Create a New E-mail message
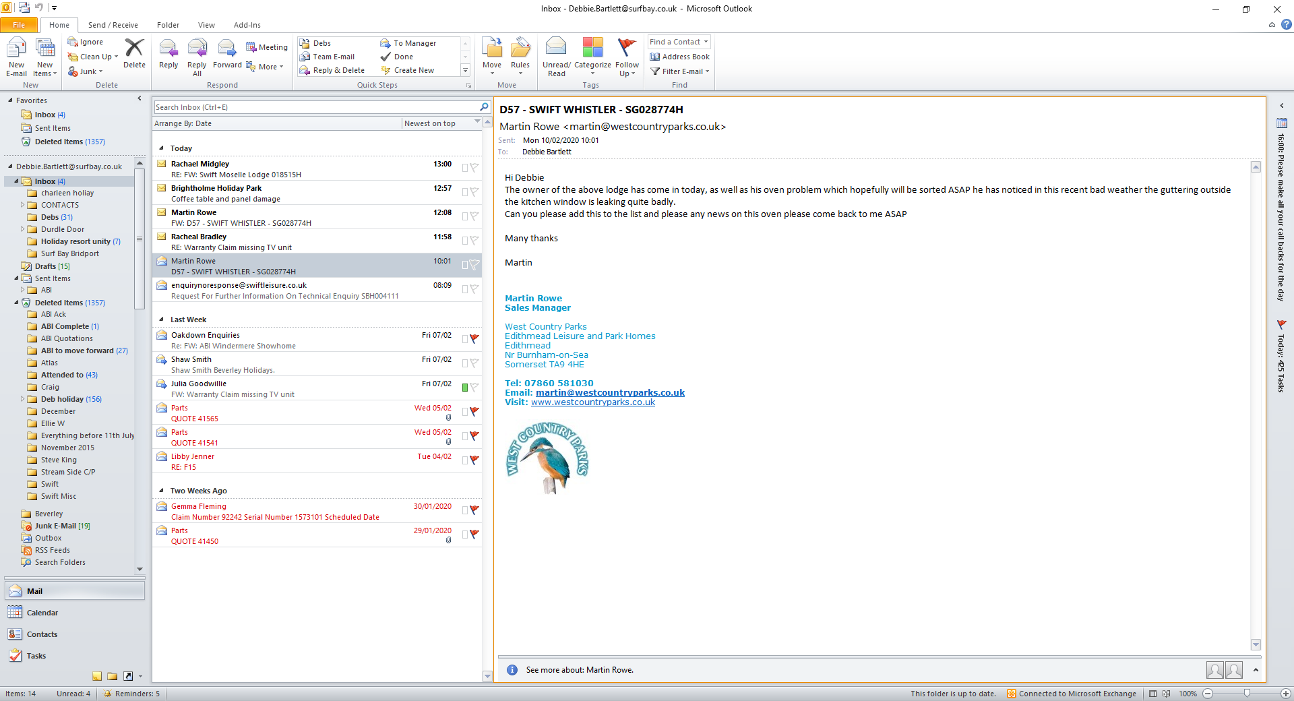Viewport: 1294px width, 701px height. coord(16,57)
